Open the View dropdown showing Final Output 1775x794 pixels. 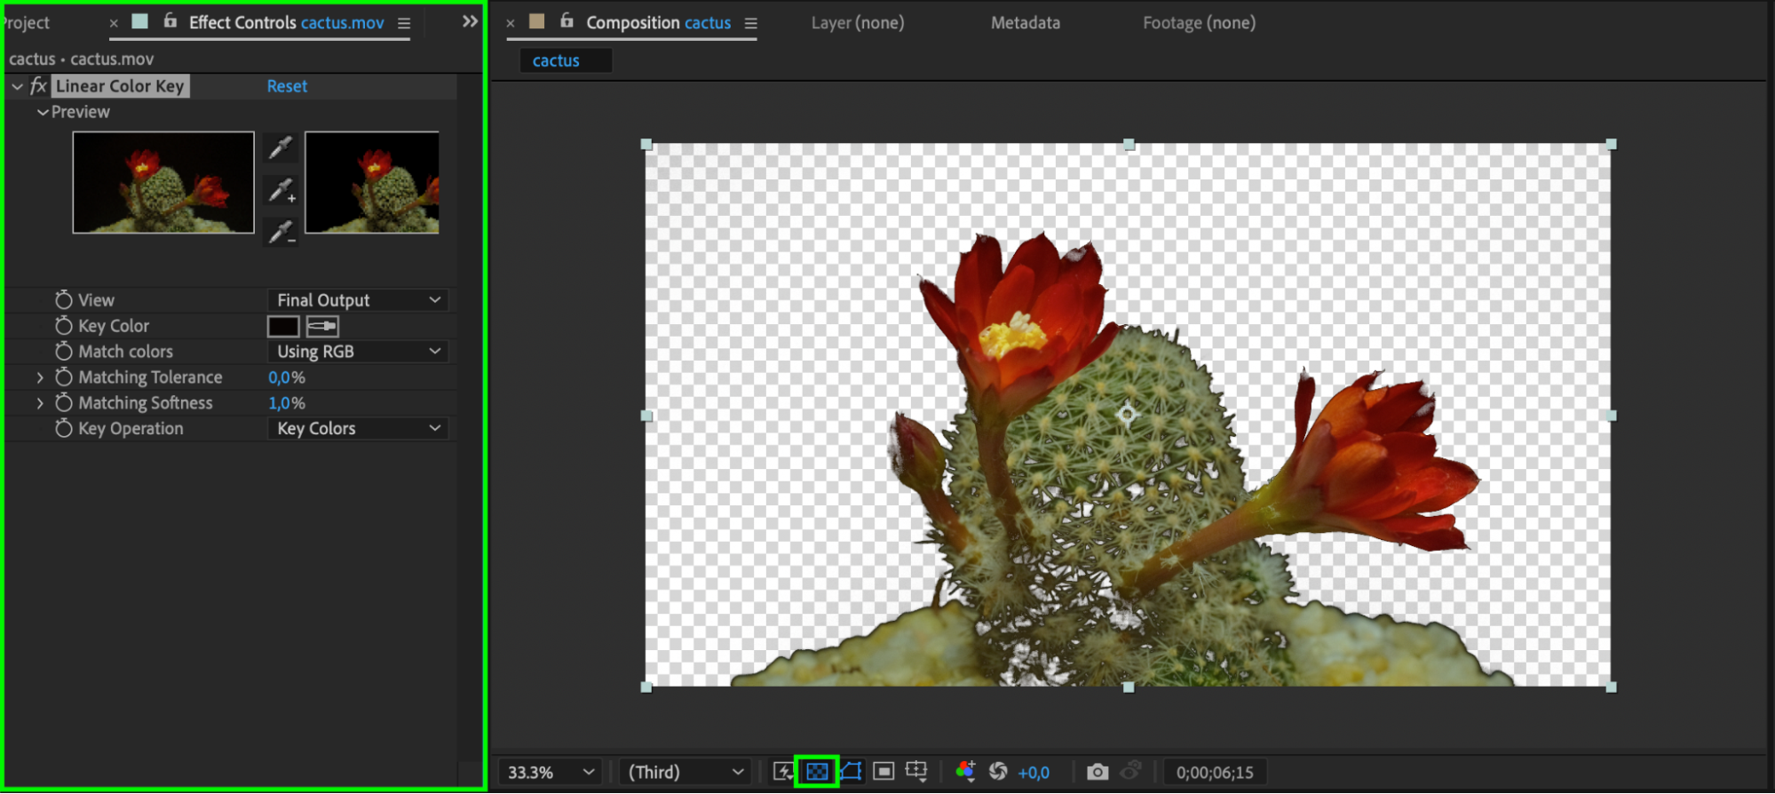coord(358,300)
